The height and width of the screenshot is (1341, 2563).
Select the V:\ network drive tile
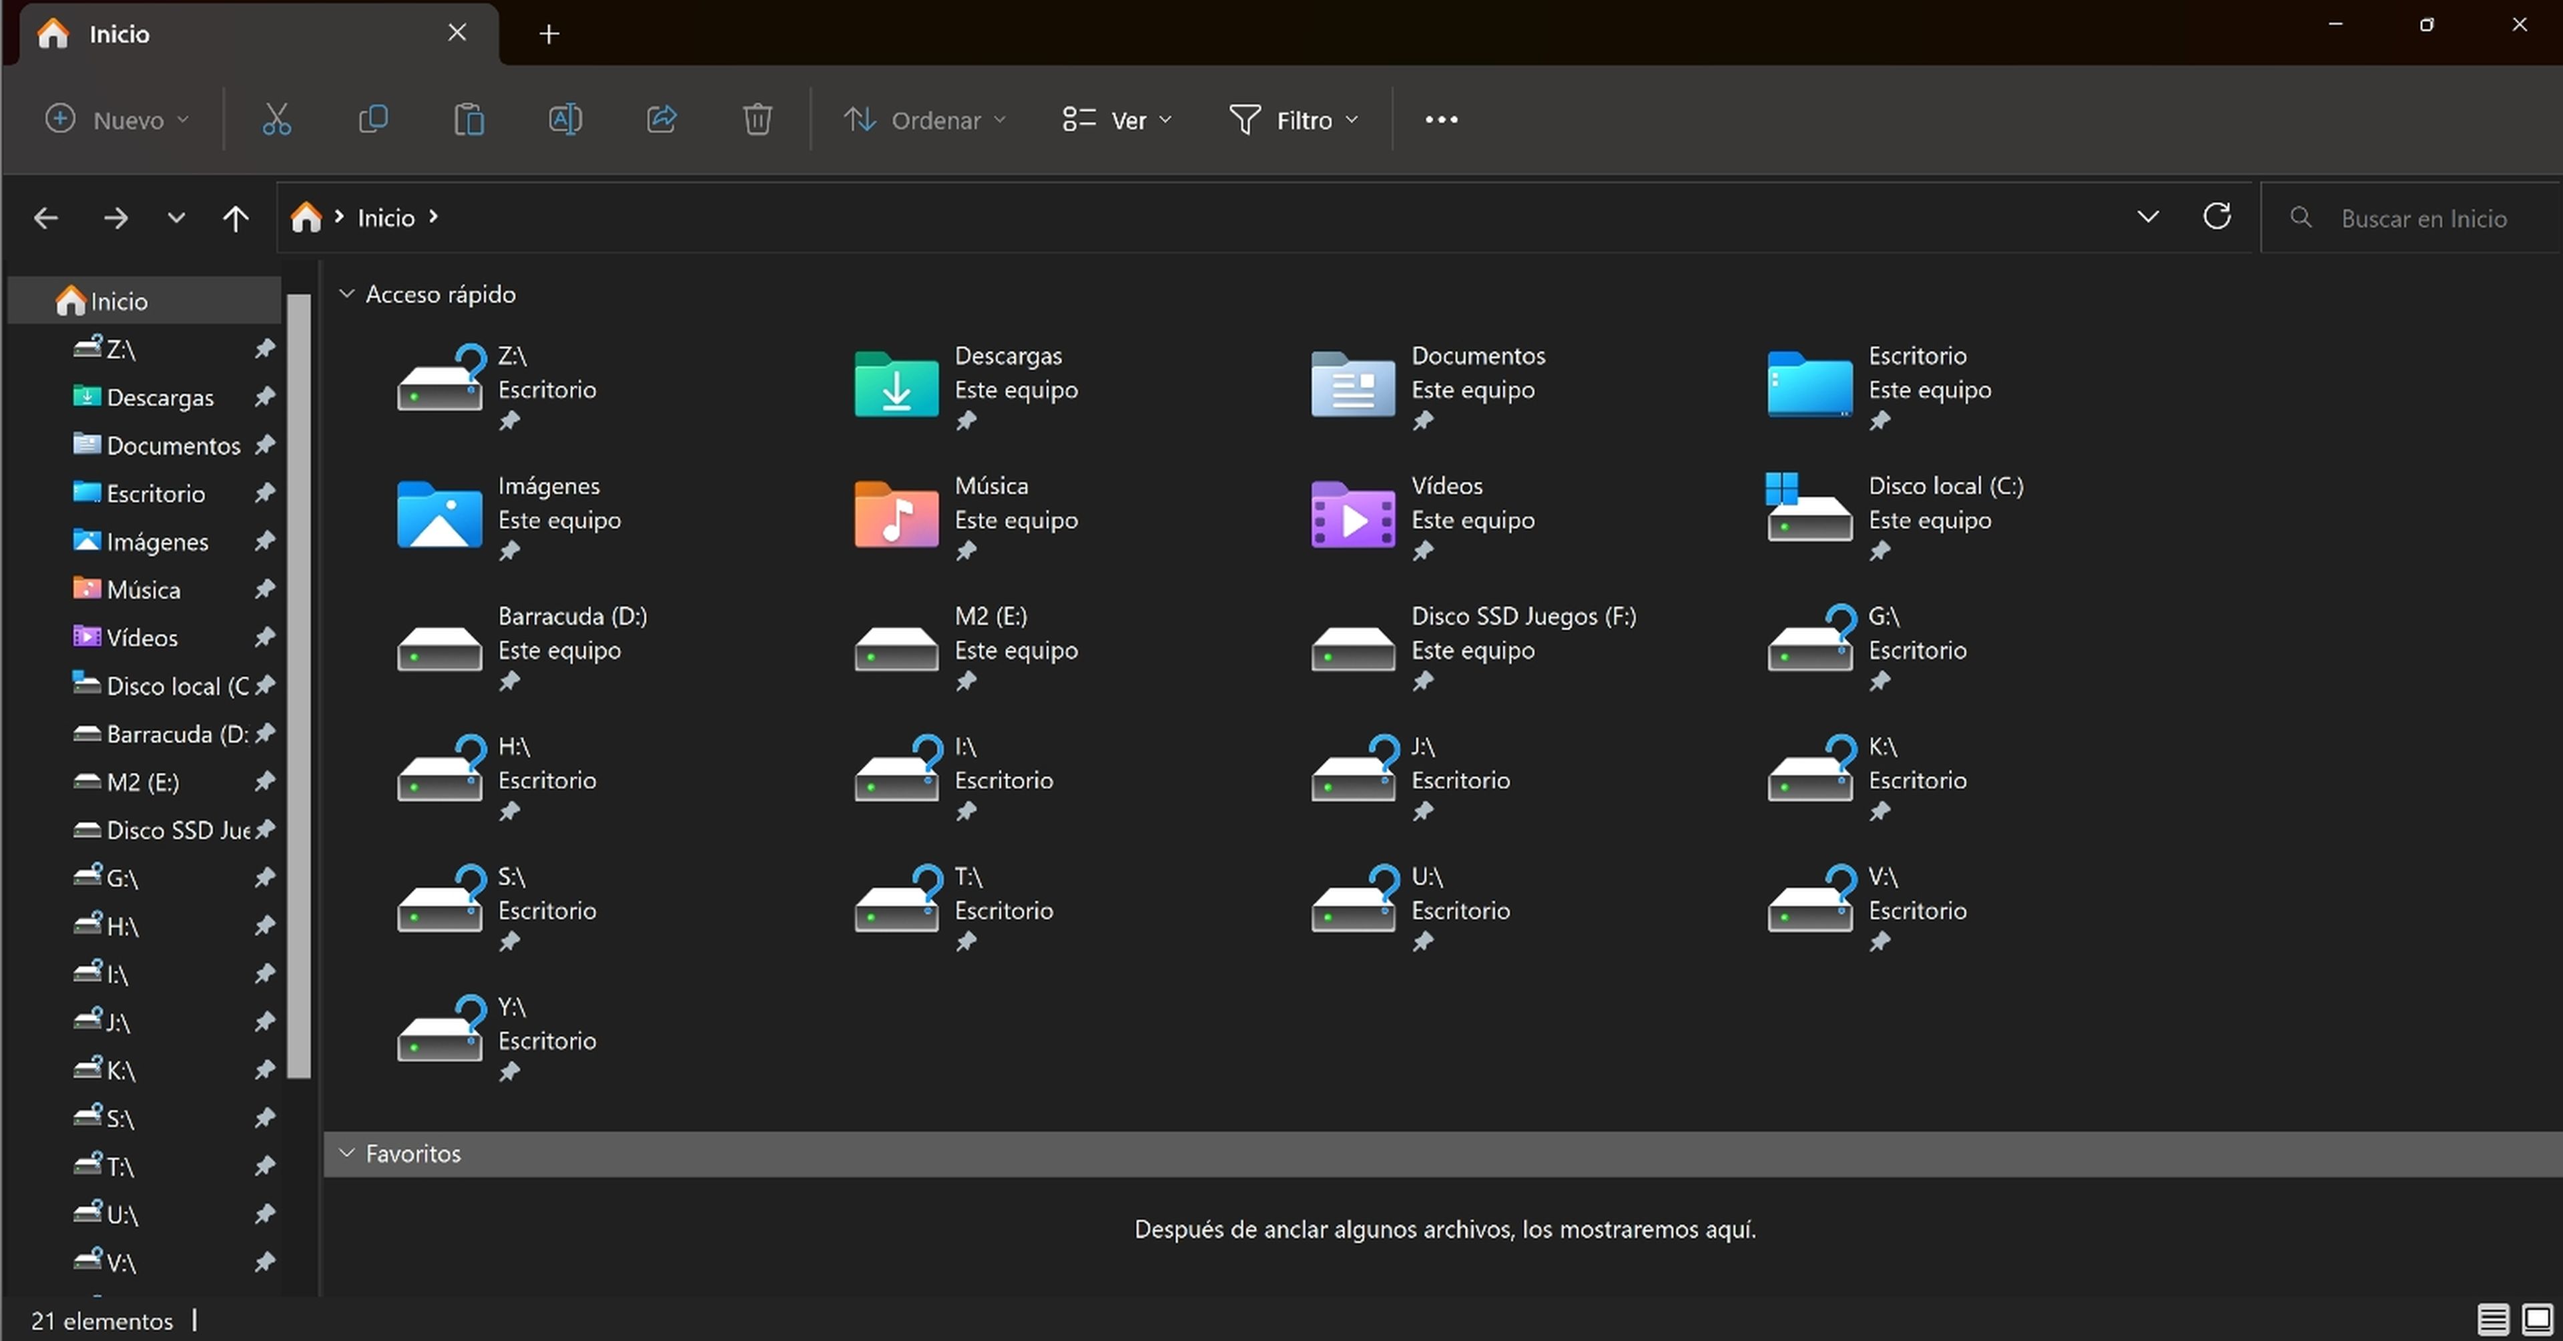tap(1868, 909)
